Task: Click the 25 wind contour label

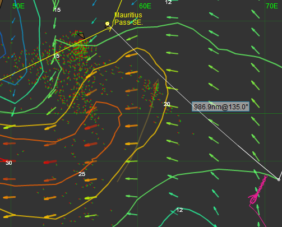Action: [82, 174]
